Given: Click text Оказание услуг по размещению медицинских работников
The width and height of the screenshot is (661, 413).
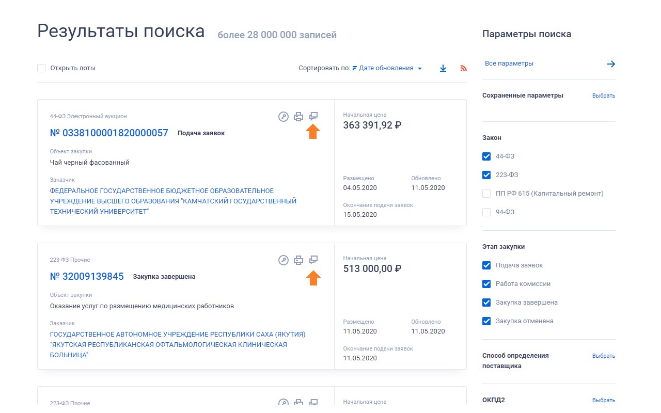Looking at the screenshot, I should (142, 306).
